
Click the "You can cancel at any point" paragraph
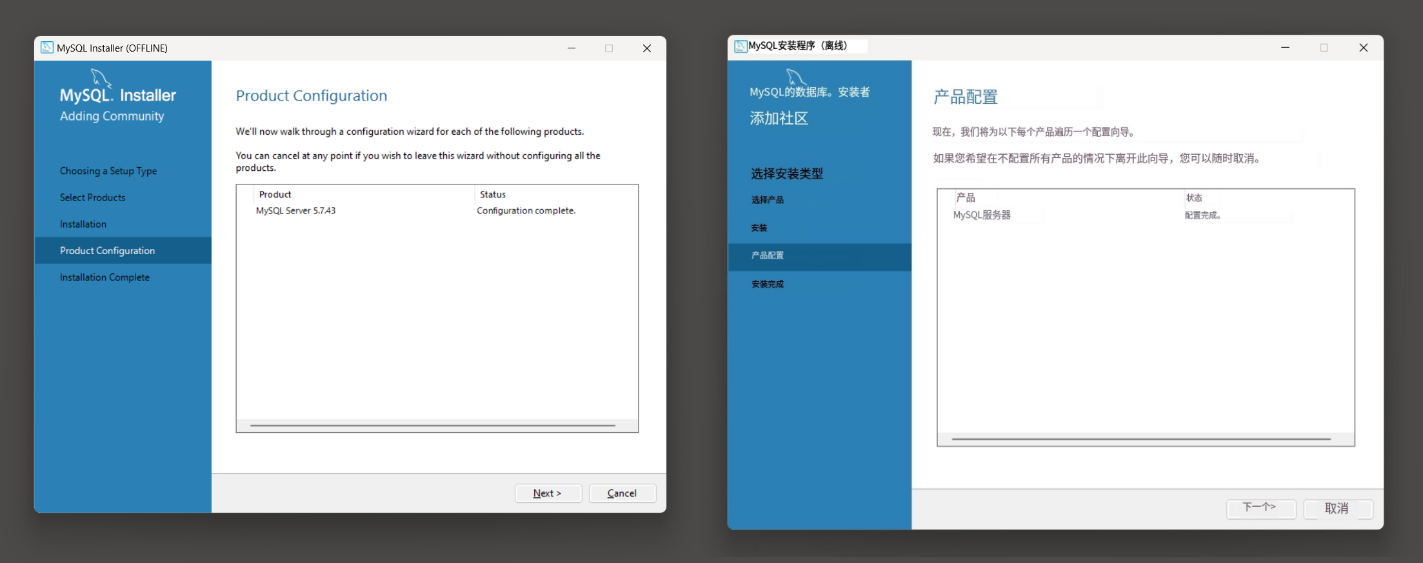pos(418,162)
